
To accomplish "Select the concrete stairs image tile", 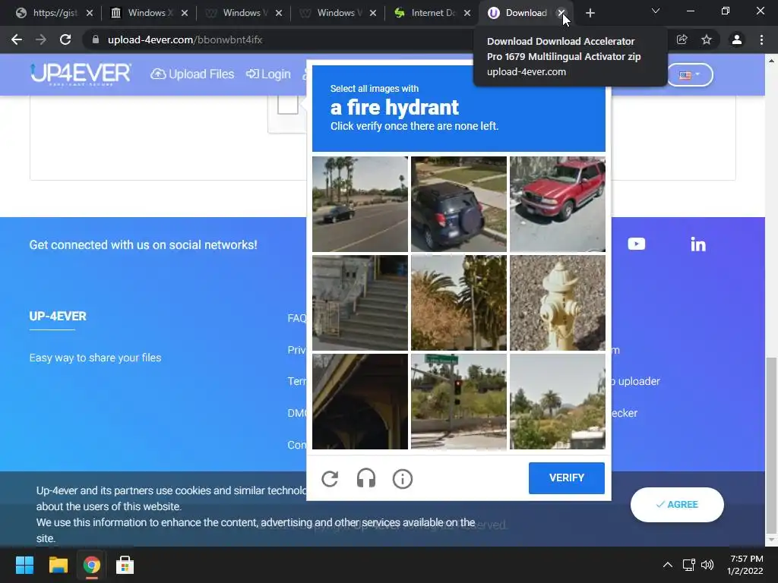I will 360,303.
